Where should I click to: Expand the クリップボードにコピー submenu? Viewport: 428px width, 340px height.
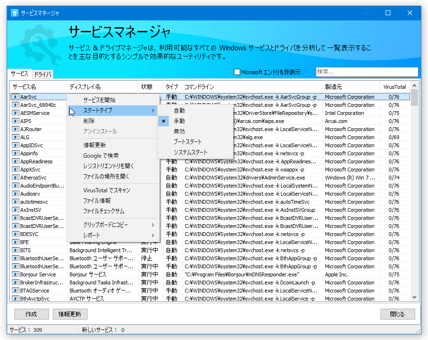pos(113,225)
